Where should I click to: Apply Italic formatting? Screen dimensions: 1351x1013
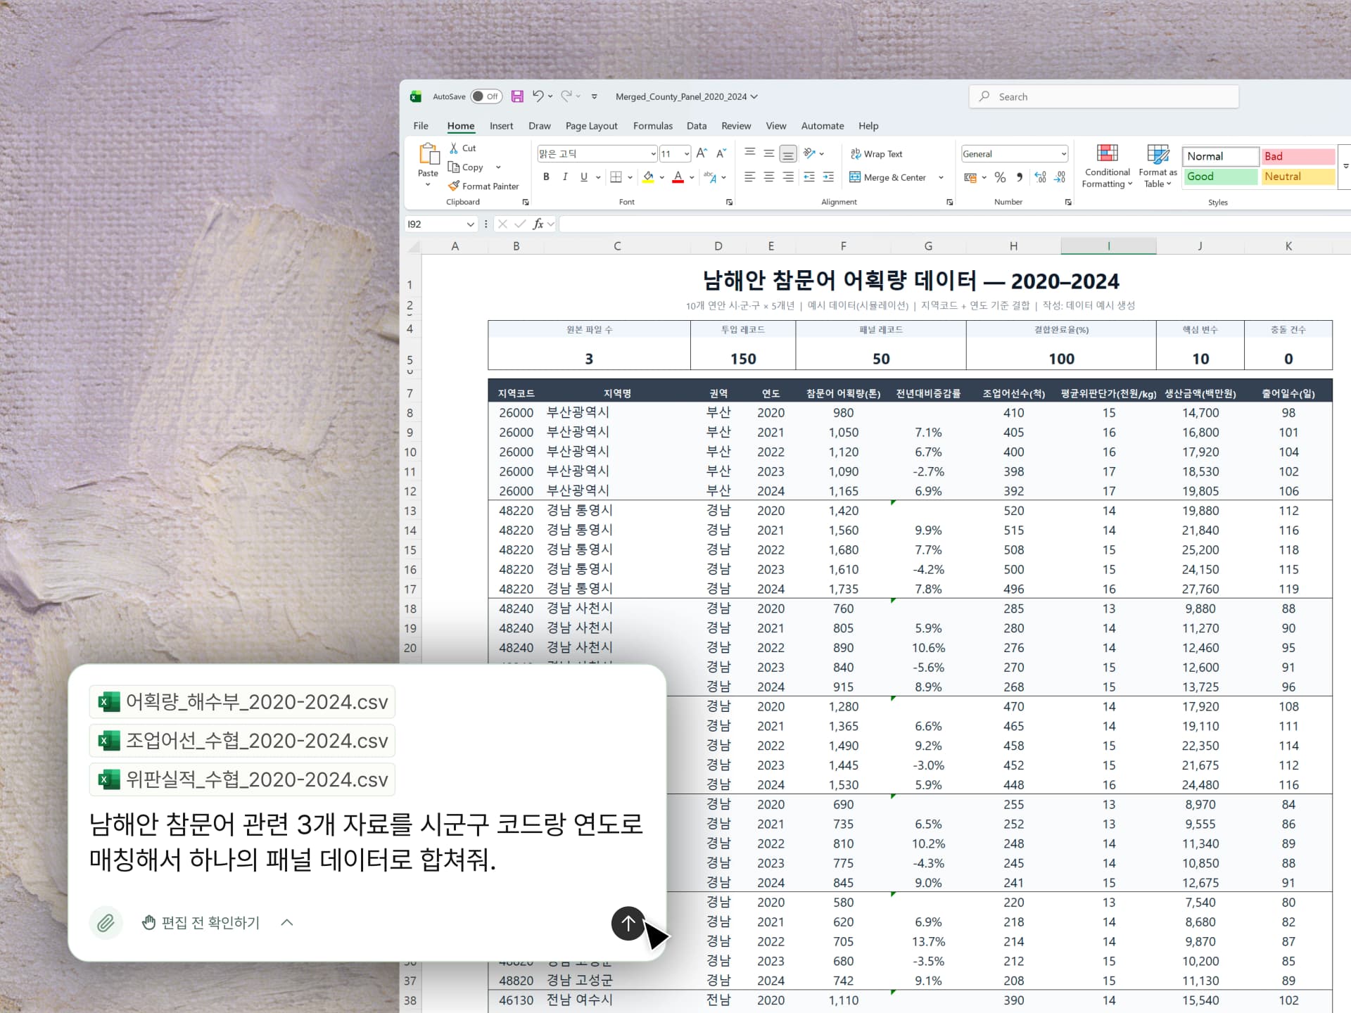tap(565, 177)
